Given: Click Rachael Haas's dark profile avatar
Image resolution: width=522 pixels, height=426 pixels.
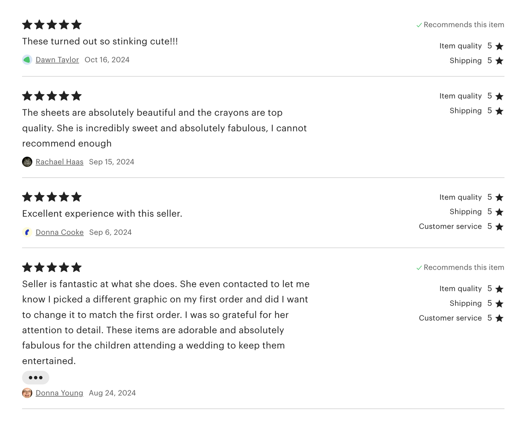Looking at the screenshot, I should 27,162.
